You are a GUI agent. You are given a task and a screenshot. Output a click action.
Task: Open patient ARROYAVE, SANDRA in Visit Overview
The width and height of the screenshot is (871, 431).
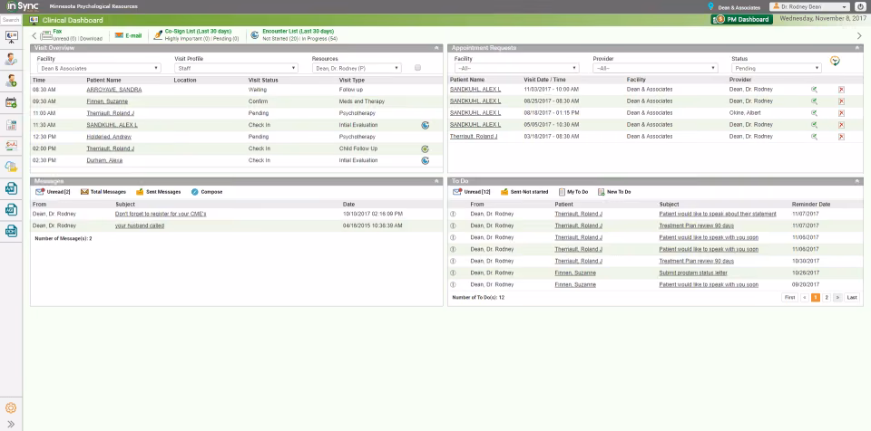114,90
